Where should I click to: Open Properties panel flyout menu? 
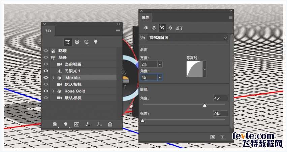click(x=231, y=17)
